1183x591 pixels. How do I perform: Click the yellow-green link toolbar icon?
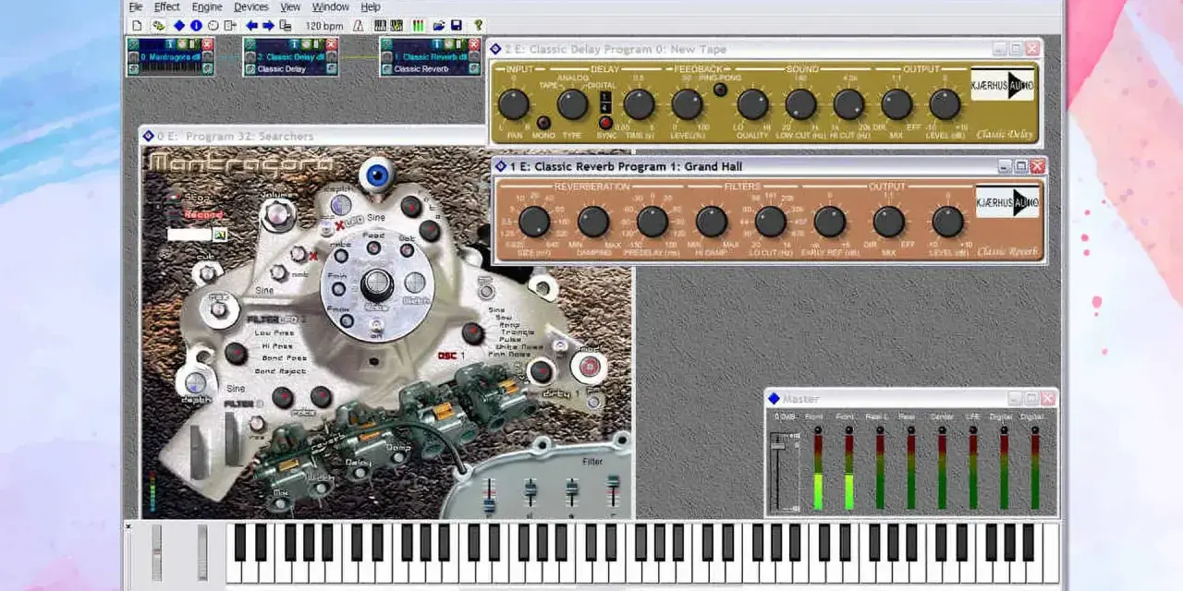coord(159,26)
